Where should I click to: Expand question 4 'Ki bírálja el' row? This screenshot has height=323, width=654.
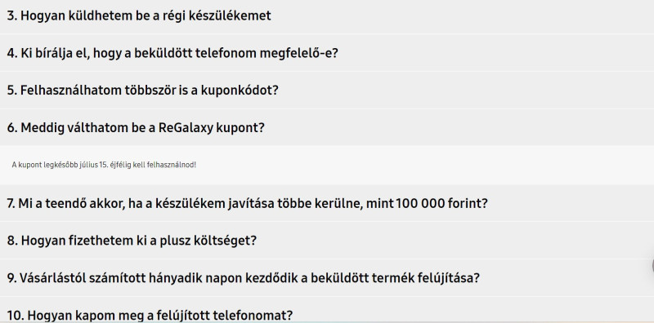click(327, 53)
